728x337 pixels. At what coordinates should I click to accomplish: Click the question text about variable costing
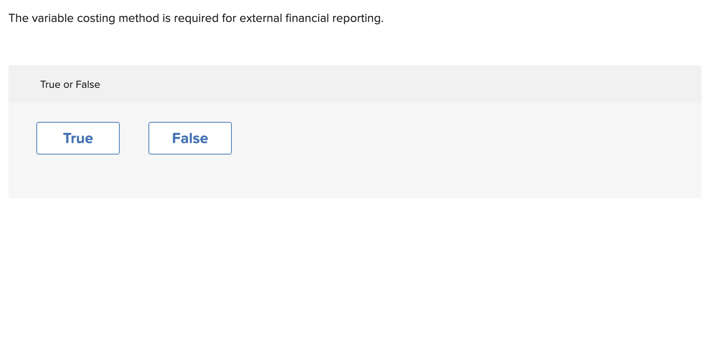196,18
